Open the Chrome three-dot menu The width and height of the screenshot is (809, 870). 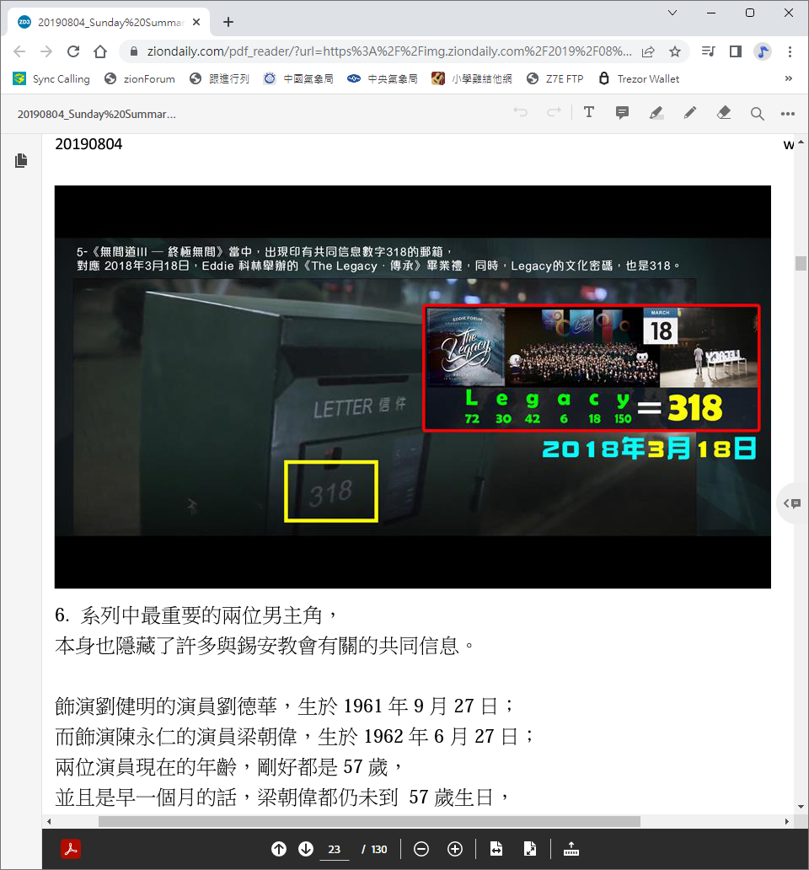click(790, 51)
